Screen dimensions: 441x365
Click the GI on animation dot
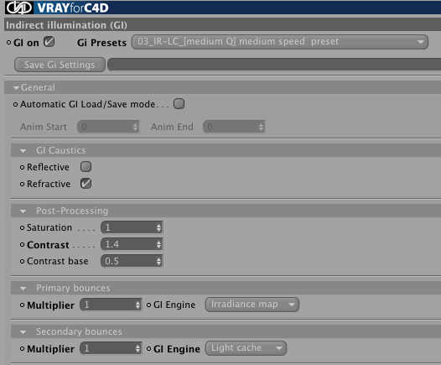click(x=8, y=43)
